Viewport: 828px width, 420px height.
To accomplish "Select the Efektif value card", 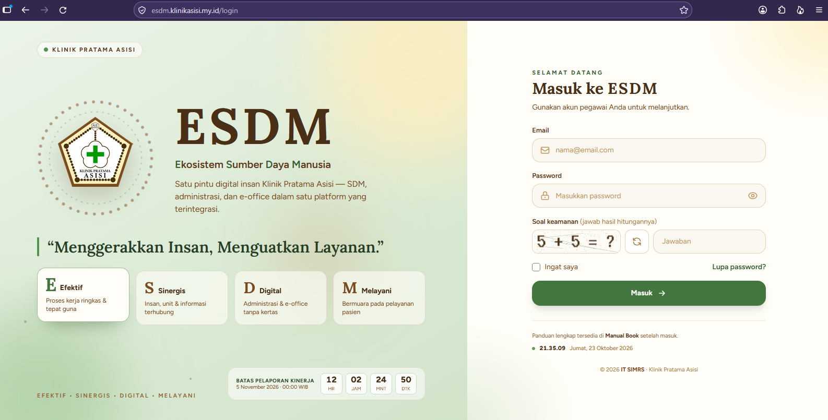I will [x=84, y=295].
